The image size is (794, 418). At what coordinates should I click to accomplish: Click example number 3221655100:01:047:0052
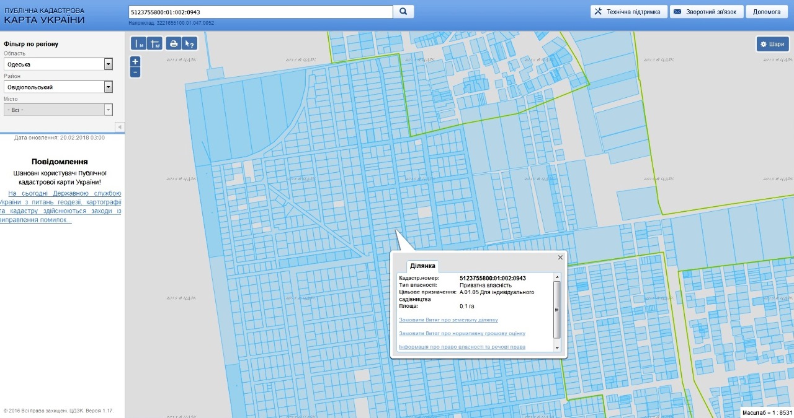pyautogui.click(x=185, y=23)
